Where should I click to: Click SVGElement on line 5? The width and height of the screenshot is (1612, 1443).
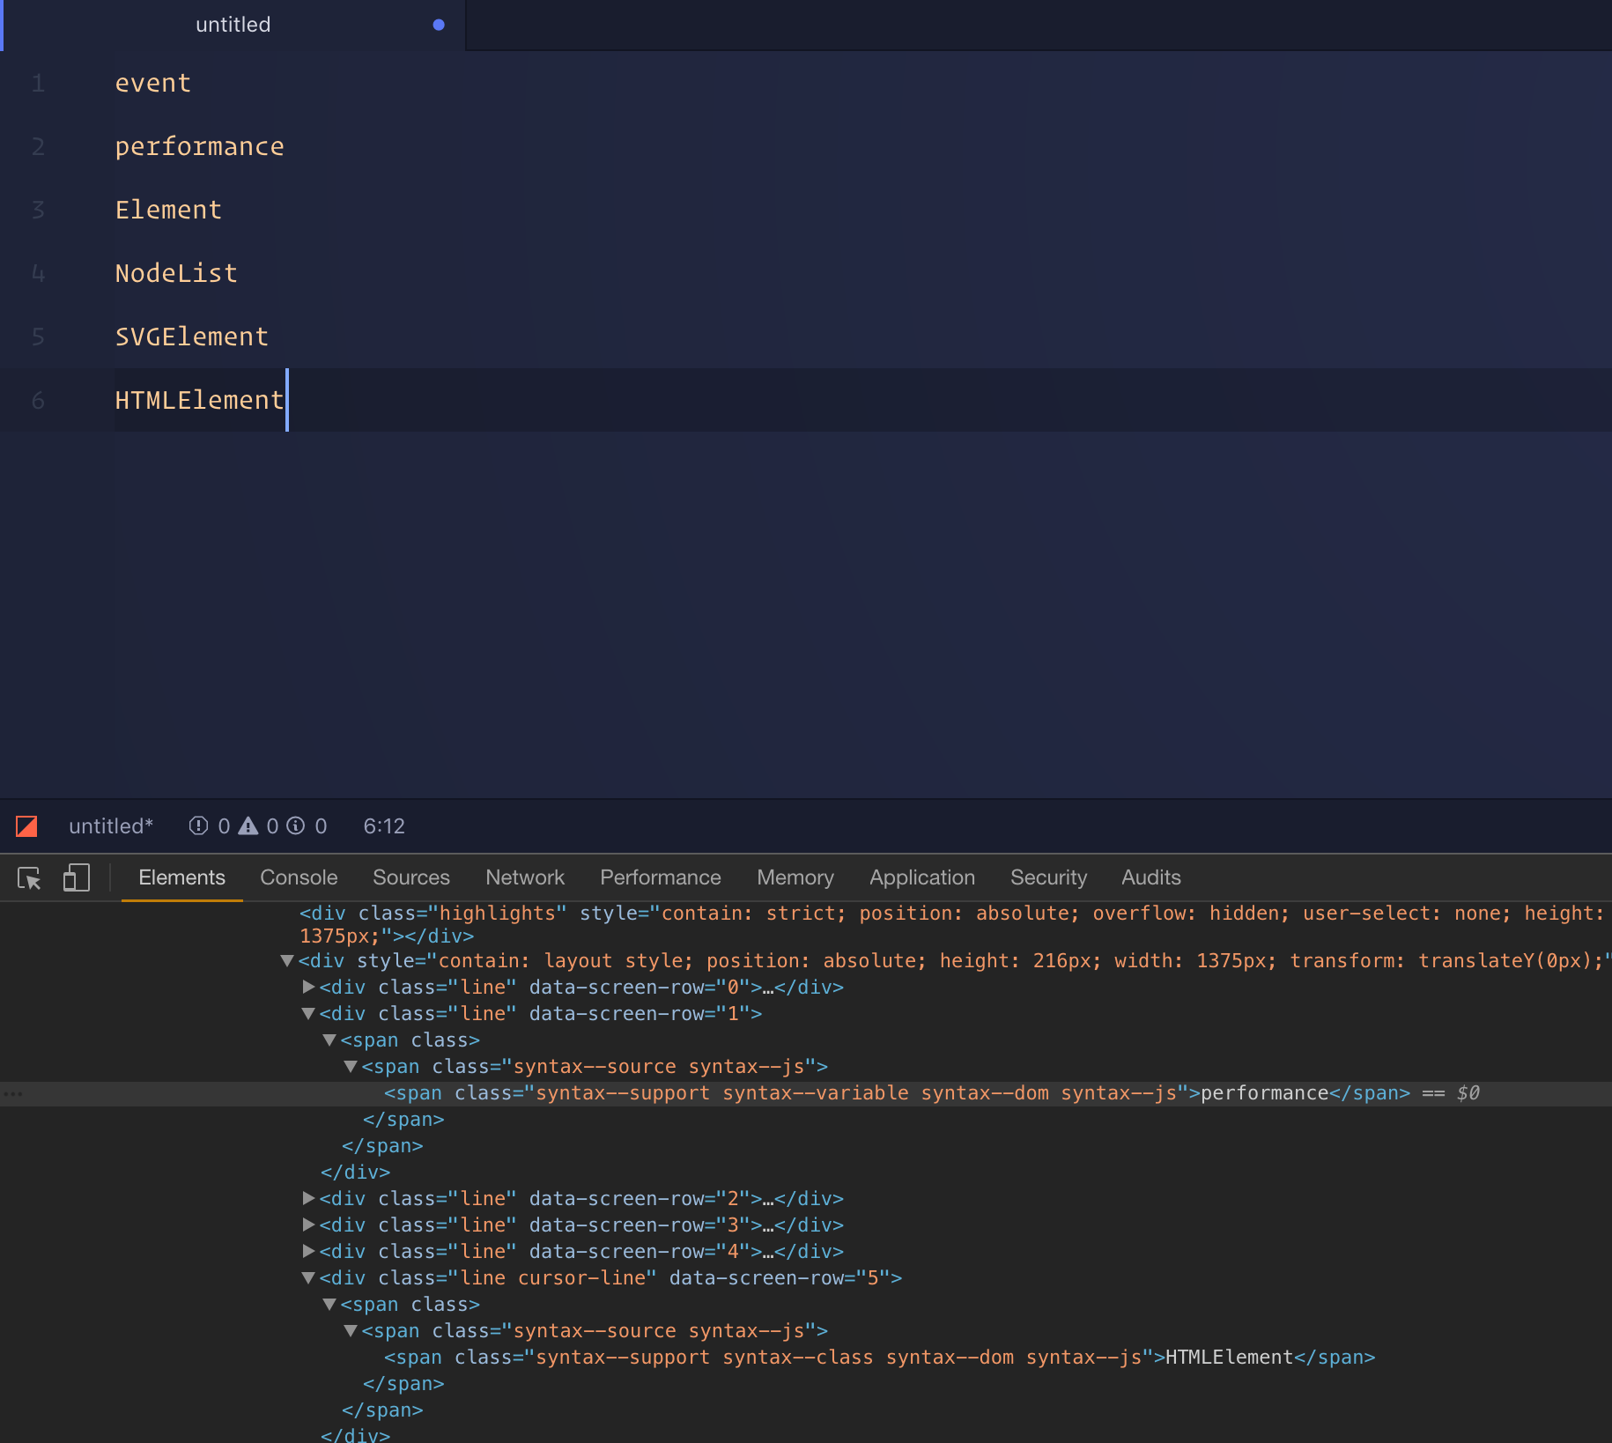[x=192, y=337]
